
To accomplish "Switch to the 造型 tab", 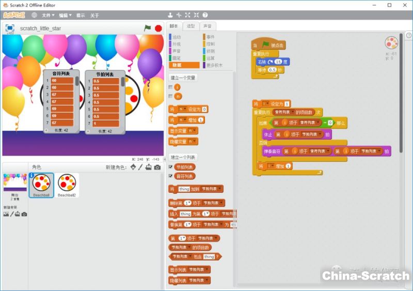I will click(191, 26).
